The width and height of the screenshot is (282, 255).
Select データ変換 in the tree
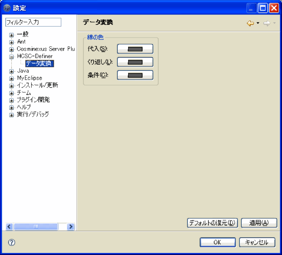[40, 63]
